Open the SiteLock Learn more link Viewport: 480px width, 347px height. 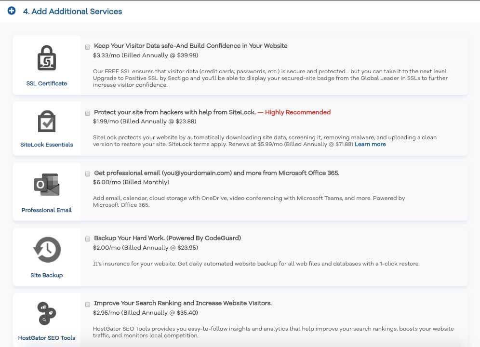point(370,144)
